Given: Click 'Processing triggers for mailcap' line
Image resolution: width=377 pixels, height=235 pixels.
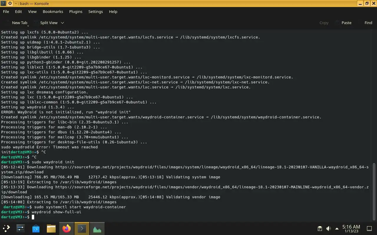Looking at the screenshot, I should 65,137.
